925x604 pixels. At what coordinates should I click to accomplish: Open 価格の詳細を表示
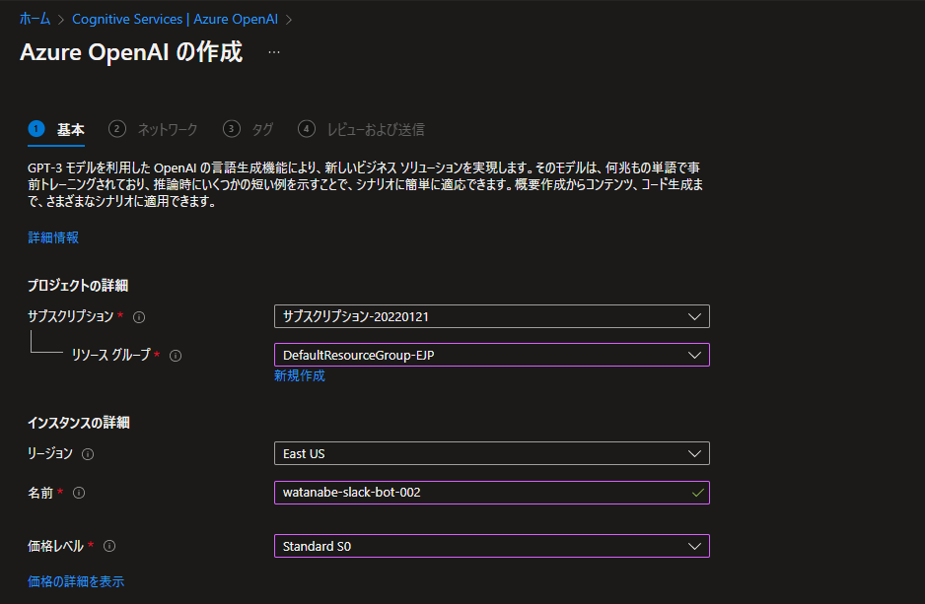coord(76,581)
